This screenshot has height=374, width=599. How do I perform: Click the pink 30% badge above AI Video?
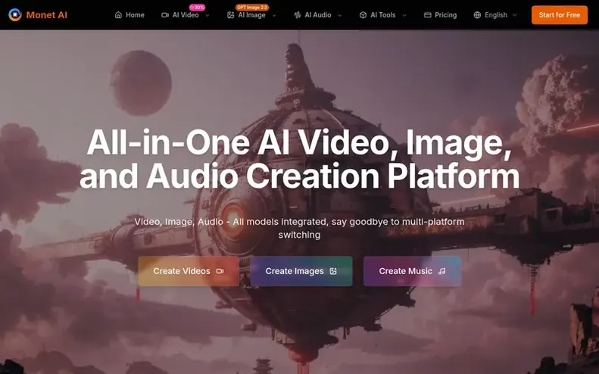[197, 8]
